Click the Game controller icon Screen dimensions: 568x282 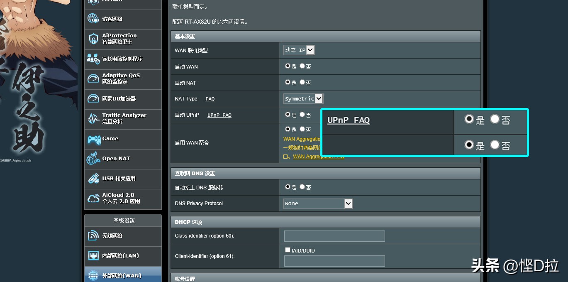94,139
